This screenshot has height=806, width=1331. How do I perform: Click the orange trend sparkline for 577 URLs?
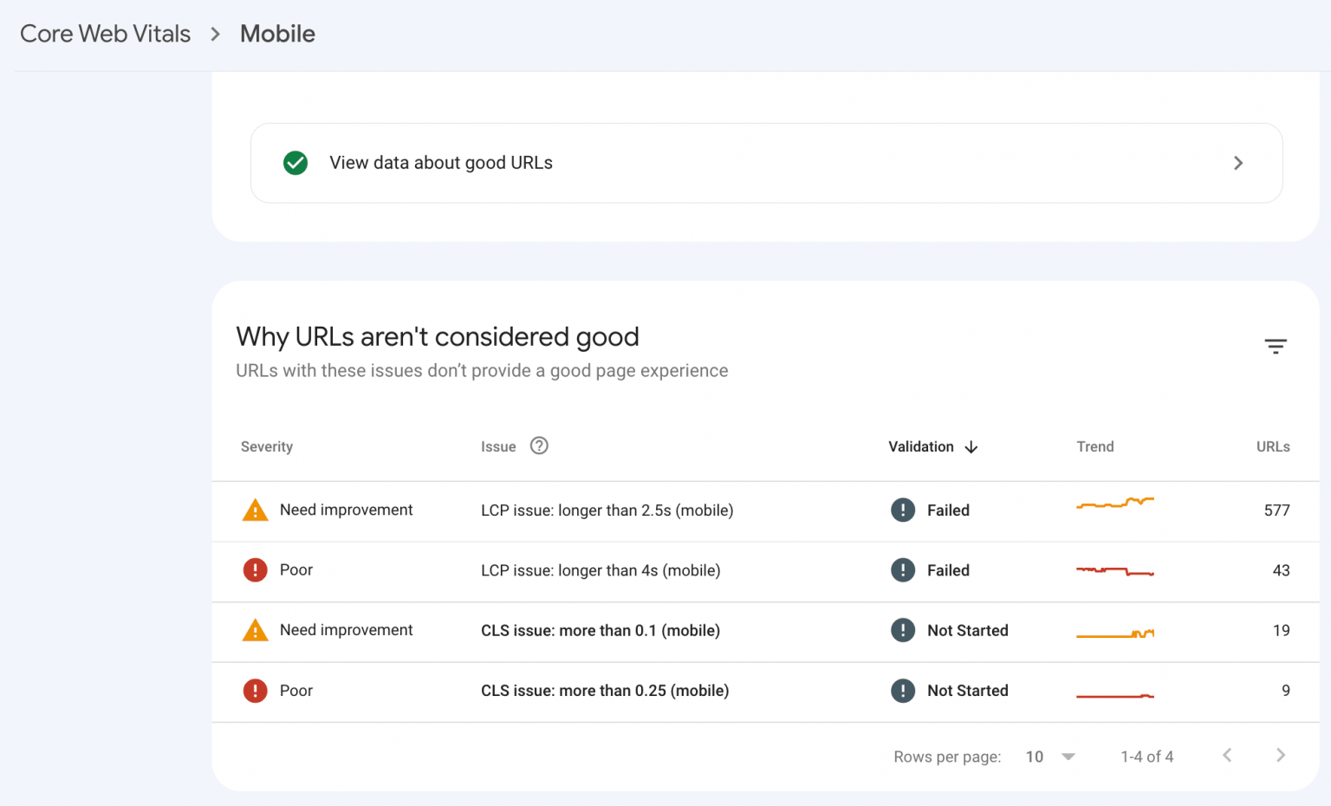1115,503
